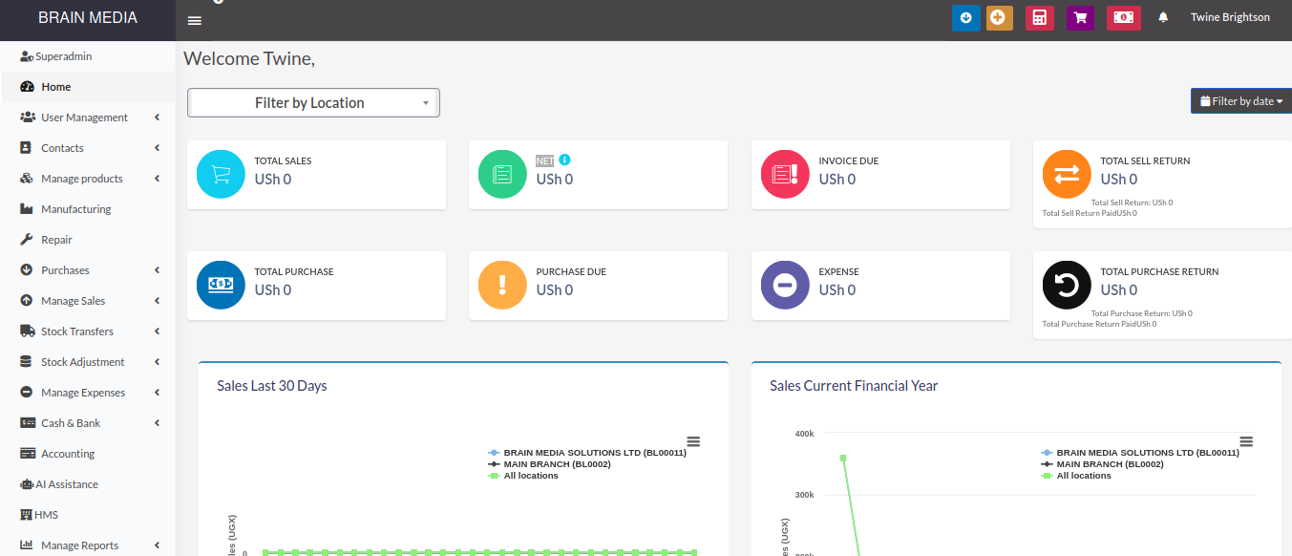The image size is (1292, 556).
Task: Open Manufacturing menu item
Action: pos(88,209)
